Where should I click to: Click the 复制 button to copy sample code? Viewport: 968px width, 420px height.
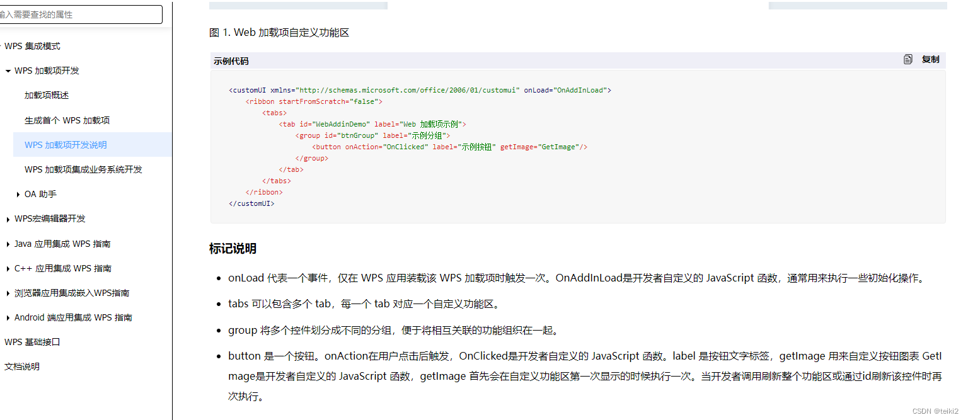click(930, 59)
